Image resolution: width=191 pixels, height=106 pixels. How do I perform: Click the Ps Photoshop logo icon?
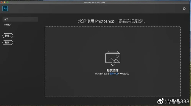(5, 8)
